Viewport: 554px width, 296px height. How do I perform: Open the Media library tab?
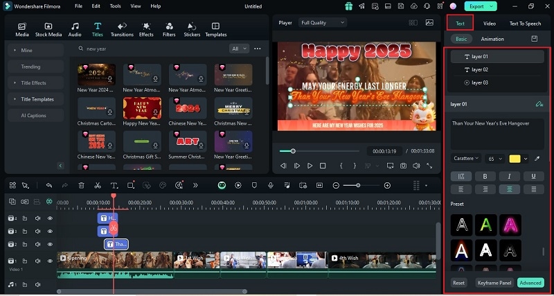(x=22, y=30)
